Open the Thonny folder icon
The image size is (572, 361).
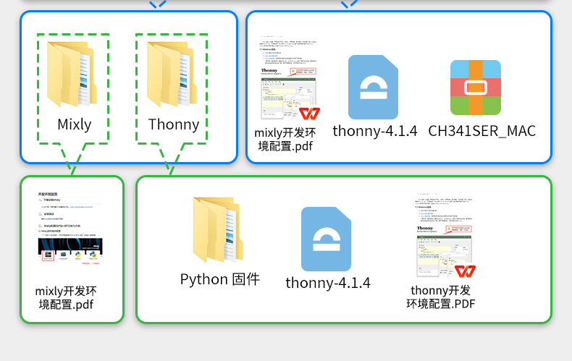point(172,74)
